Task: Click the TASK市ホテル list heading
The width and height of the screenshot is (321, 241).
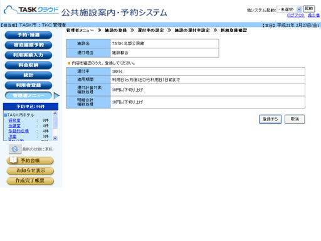Action: tap(21, 115)
